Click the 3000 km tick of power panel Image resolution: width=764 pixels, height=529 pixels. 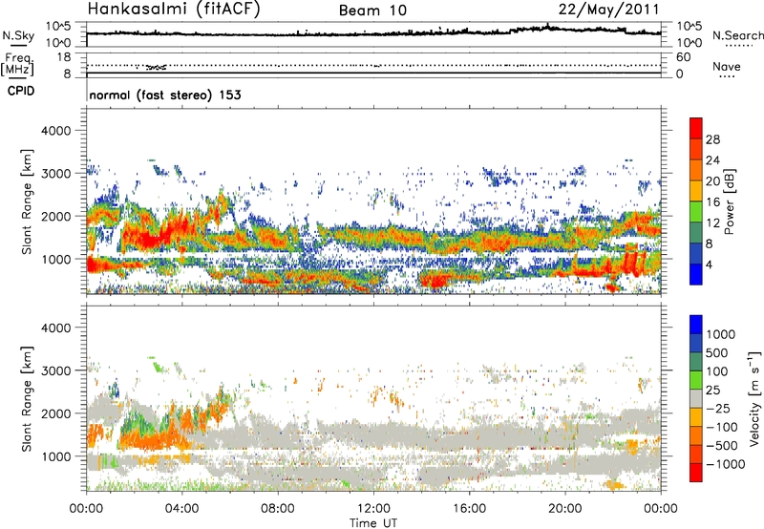pos(55,174)
